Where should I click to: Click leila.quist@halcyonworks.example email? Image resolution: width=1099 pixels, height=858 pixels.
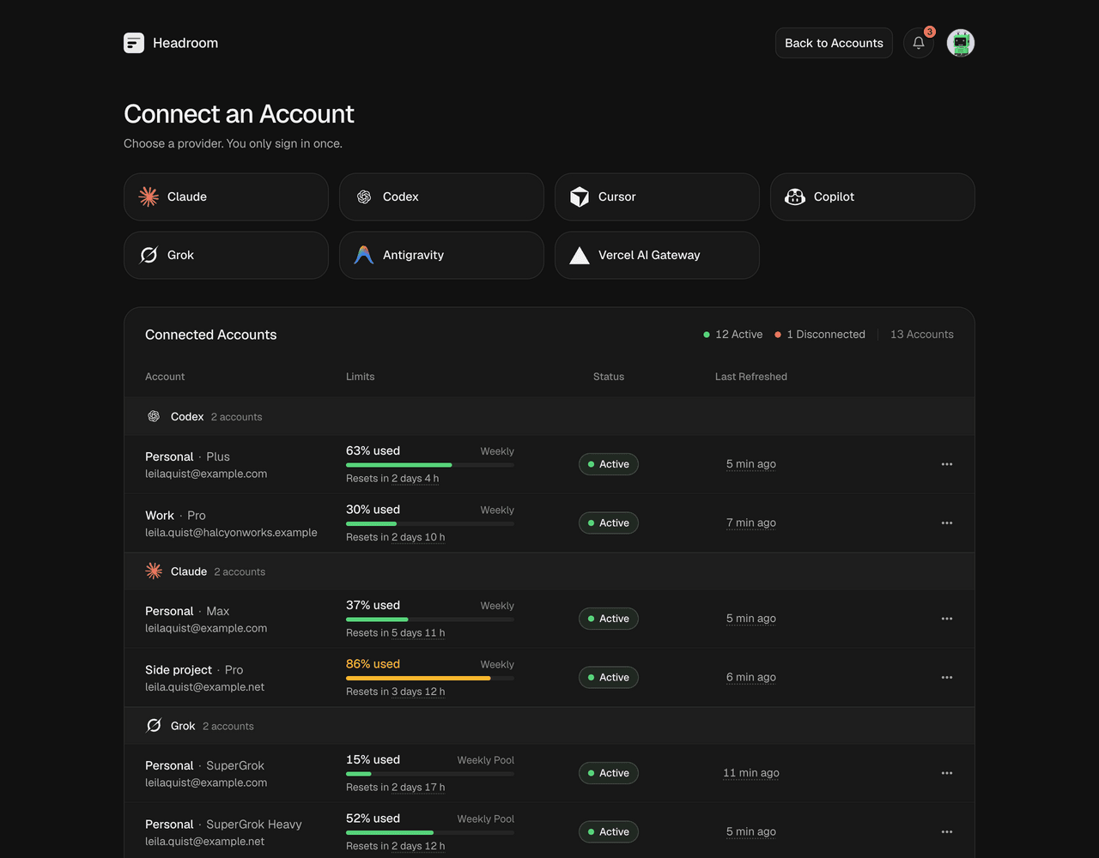231,533
